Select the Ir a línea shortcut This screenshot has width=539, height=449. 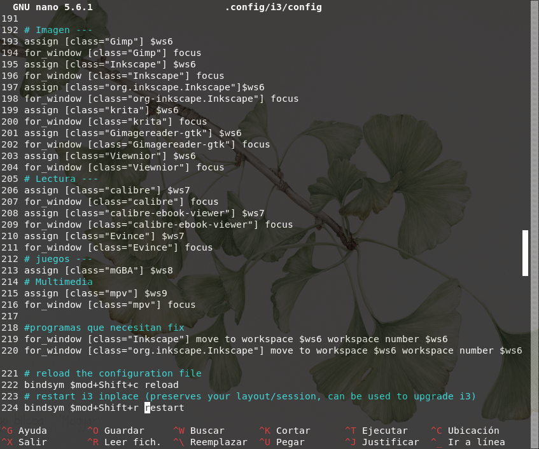tap(468, 442)
